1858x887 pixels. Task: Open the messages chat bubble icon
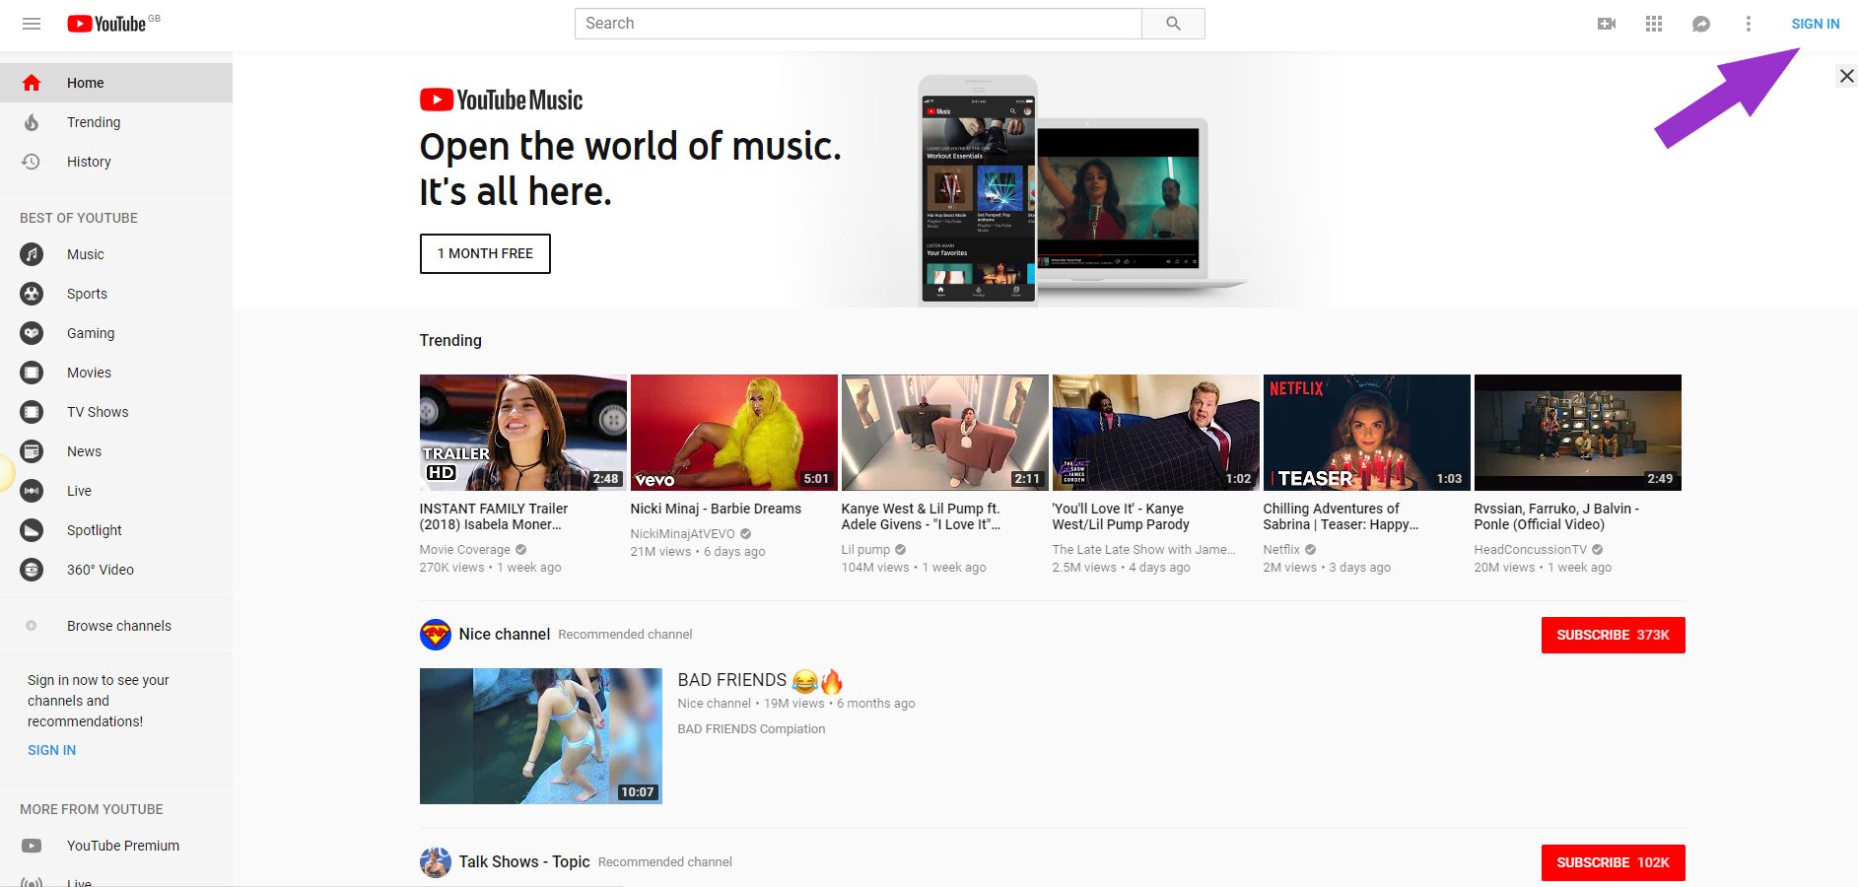1701,24
